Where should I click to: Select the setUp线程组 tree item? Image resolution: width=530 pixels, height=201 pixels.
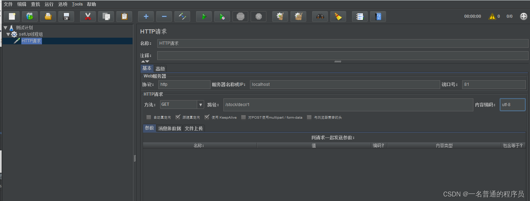pos(31,34)
